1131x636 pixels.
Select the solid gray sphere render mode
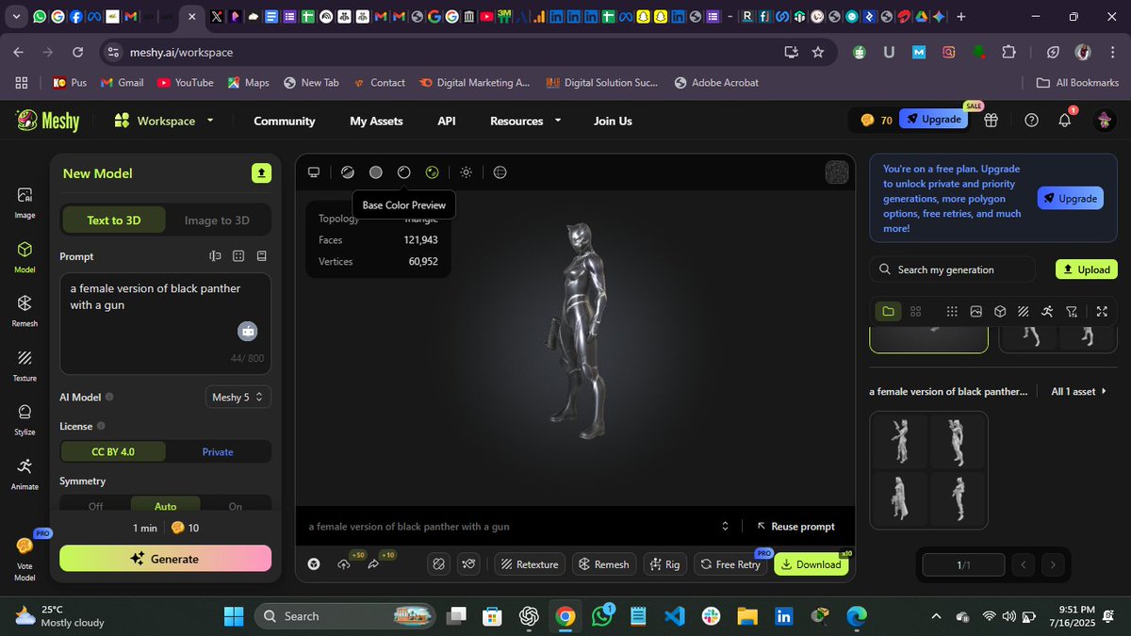point(375,172)
